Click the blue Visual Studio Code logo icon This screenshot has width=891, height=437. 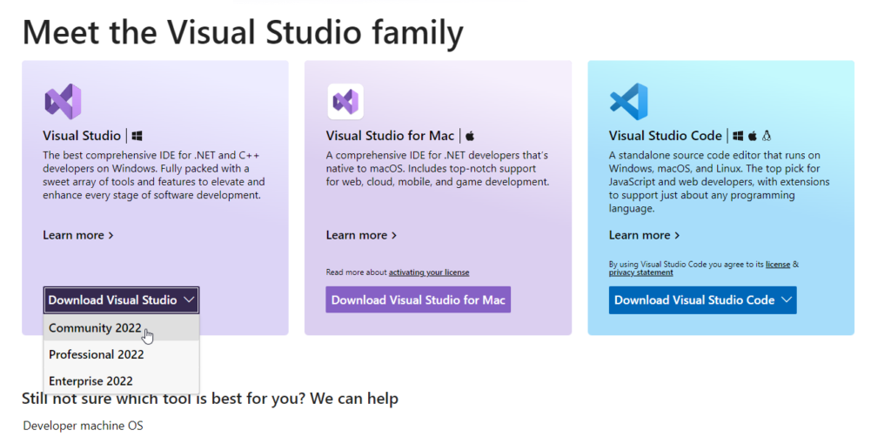click(x=628, y=101)
